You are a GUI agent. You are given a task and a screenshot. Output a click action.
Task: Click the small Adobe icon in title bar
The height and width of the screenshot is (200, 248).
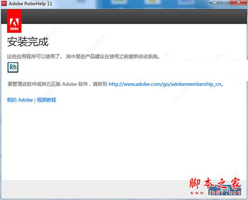(x=4, y=3)
